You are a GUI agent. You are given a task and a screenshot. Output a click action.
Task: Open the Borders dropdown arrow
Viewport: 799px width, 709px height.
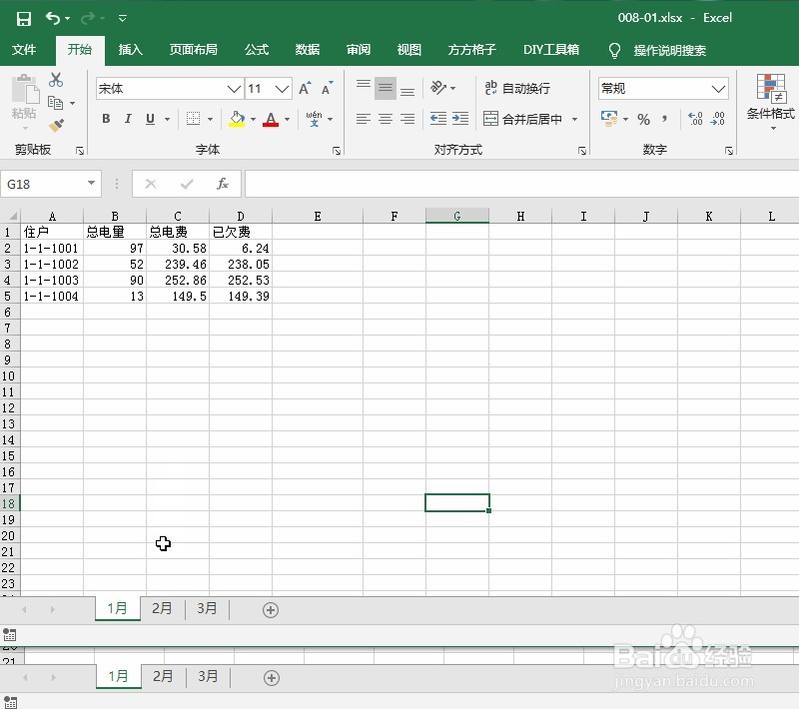coord(210,119)
